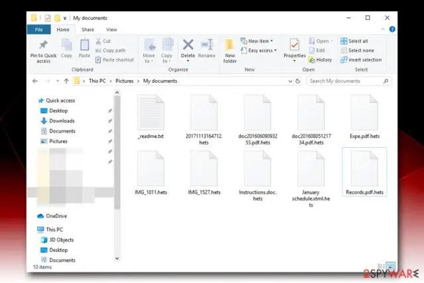Switch to the View ribbon tab
Screen dimensions: 424x283
[111, 29]
